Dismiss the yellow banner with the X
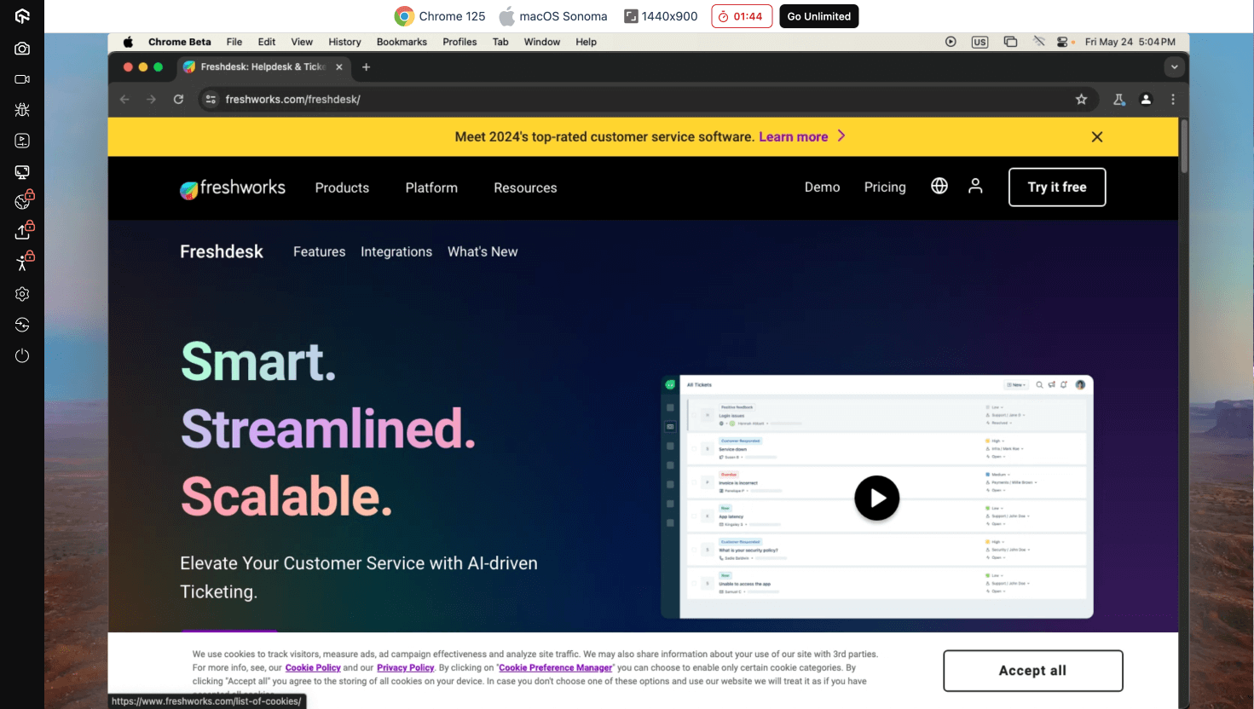The image size is (1254, 709). click(x=1096, y=136)
